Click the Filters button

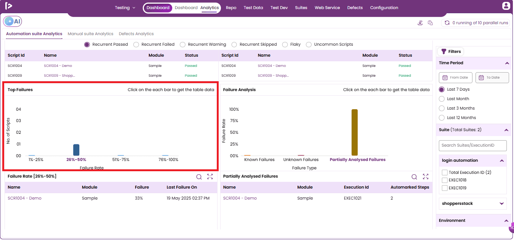pos(451,51)
